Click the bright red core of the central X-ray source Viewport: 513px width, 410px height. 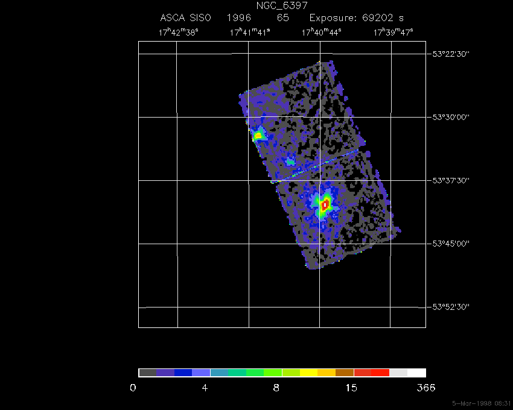pos(325,206)
